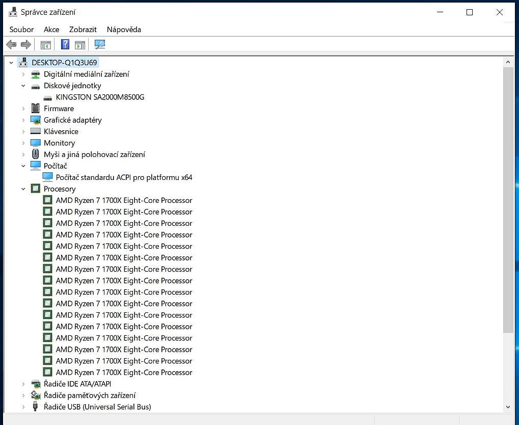Select KINGSTON SA2000M8500G text
This screenshot has width=519, height=425.
[x=100, y=97]
